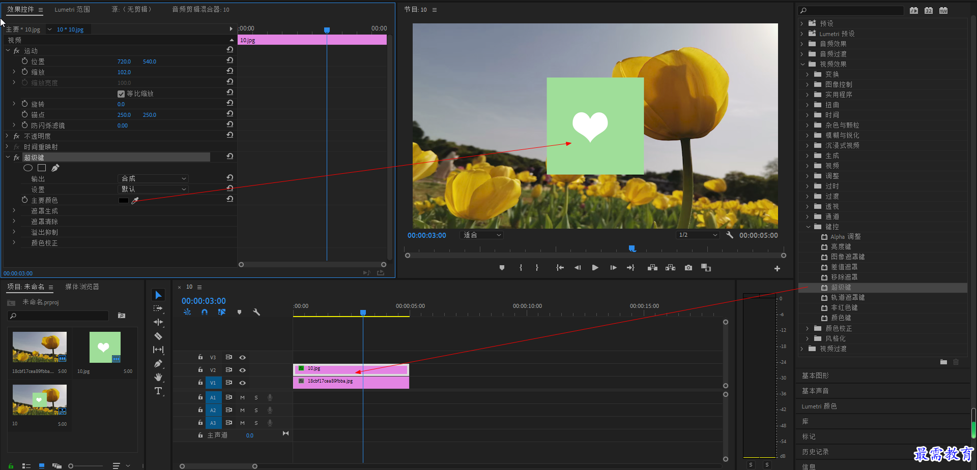Play the program monitor
977x470 pixels.
(595, 268)
